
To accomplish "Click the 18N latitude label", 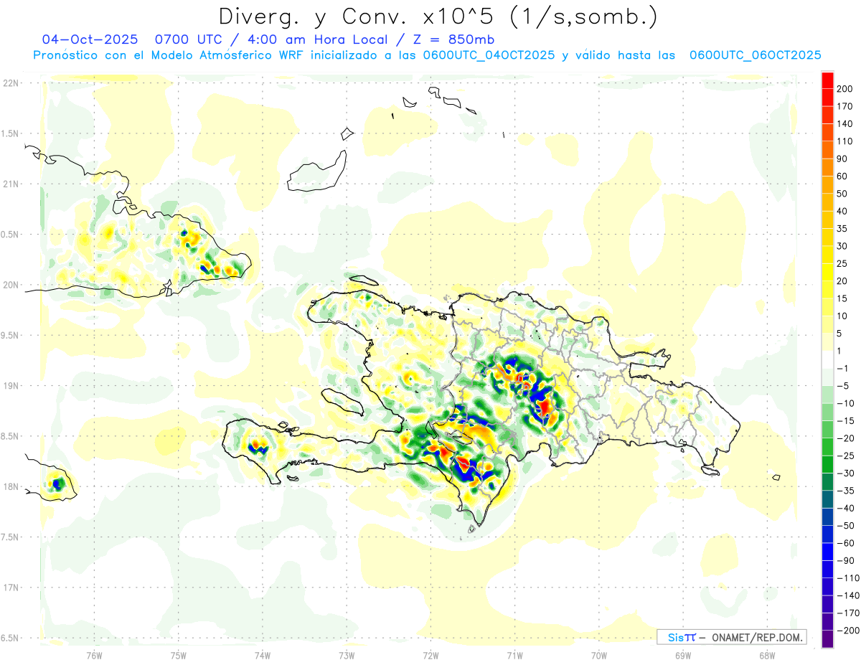I will coord(9,486).
